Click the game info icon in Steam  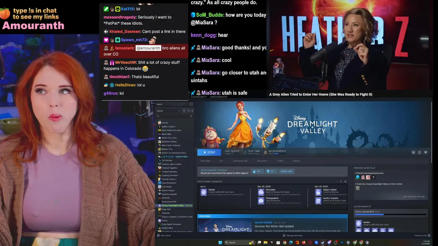coord(420,152)
